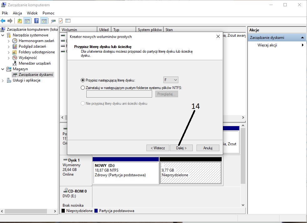The height and width of the screenshot is (223, 307).
Task: Expand the Wydajność node
Action: coord(9,58)
